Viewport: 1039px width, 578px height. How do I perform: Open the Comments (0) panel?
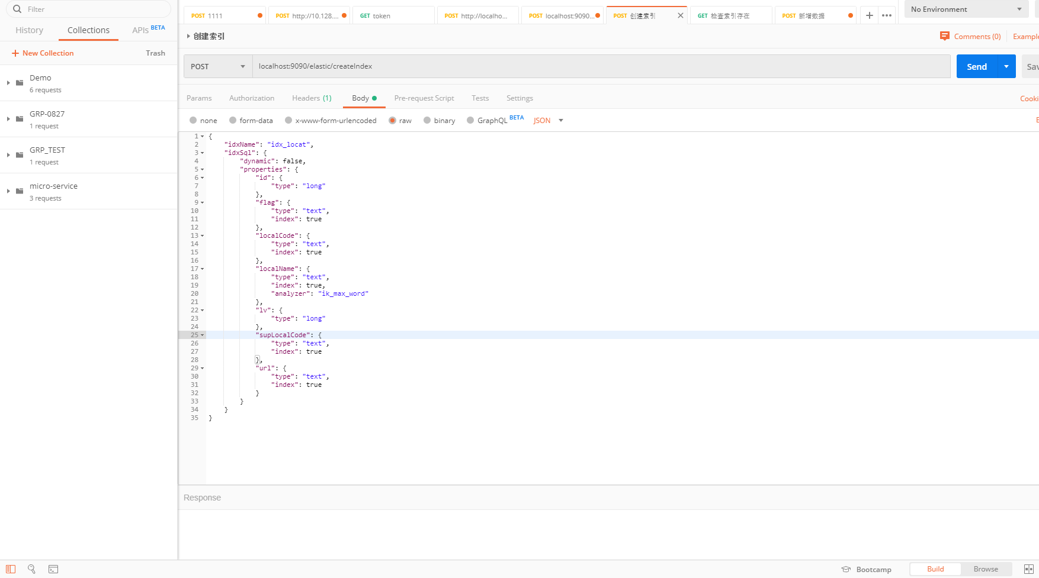[x=970, y=37]
